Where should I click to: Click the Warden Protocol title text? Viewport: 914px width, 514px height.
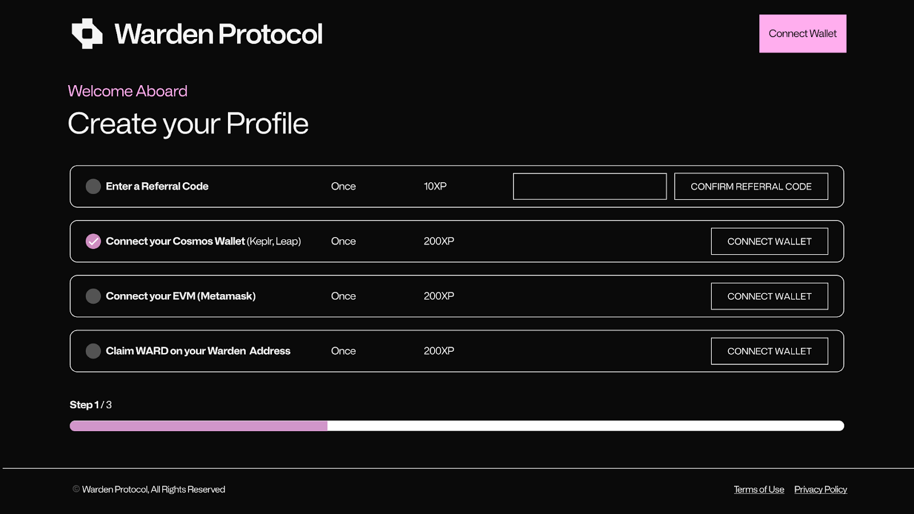218,34
